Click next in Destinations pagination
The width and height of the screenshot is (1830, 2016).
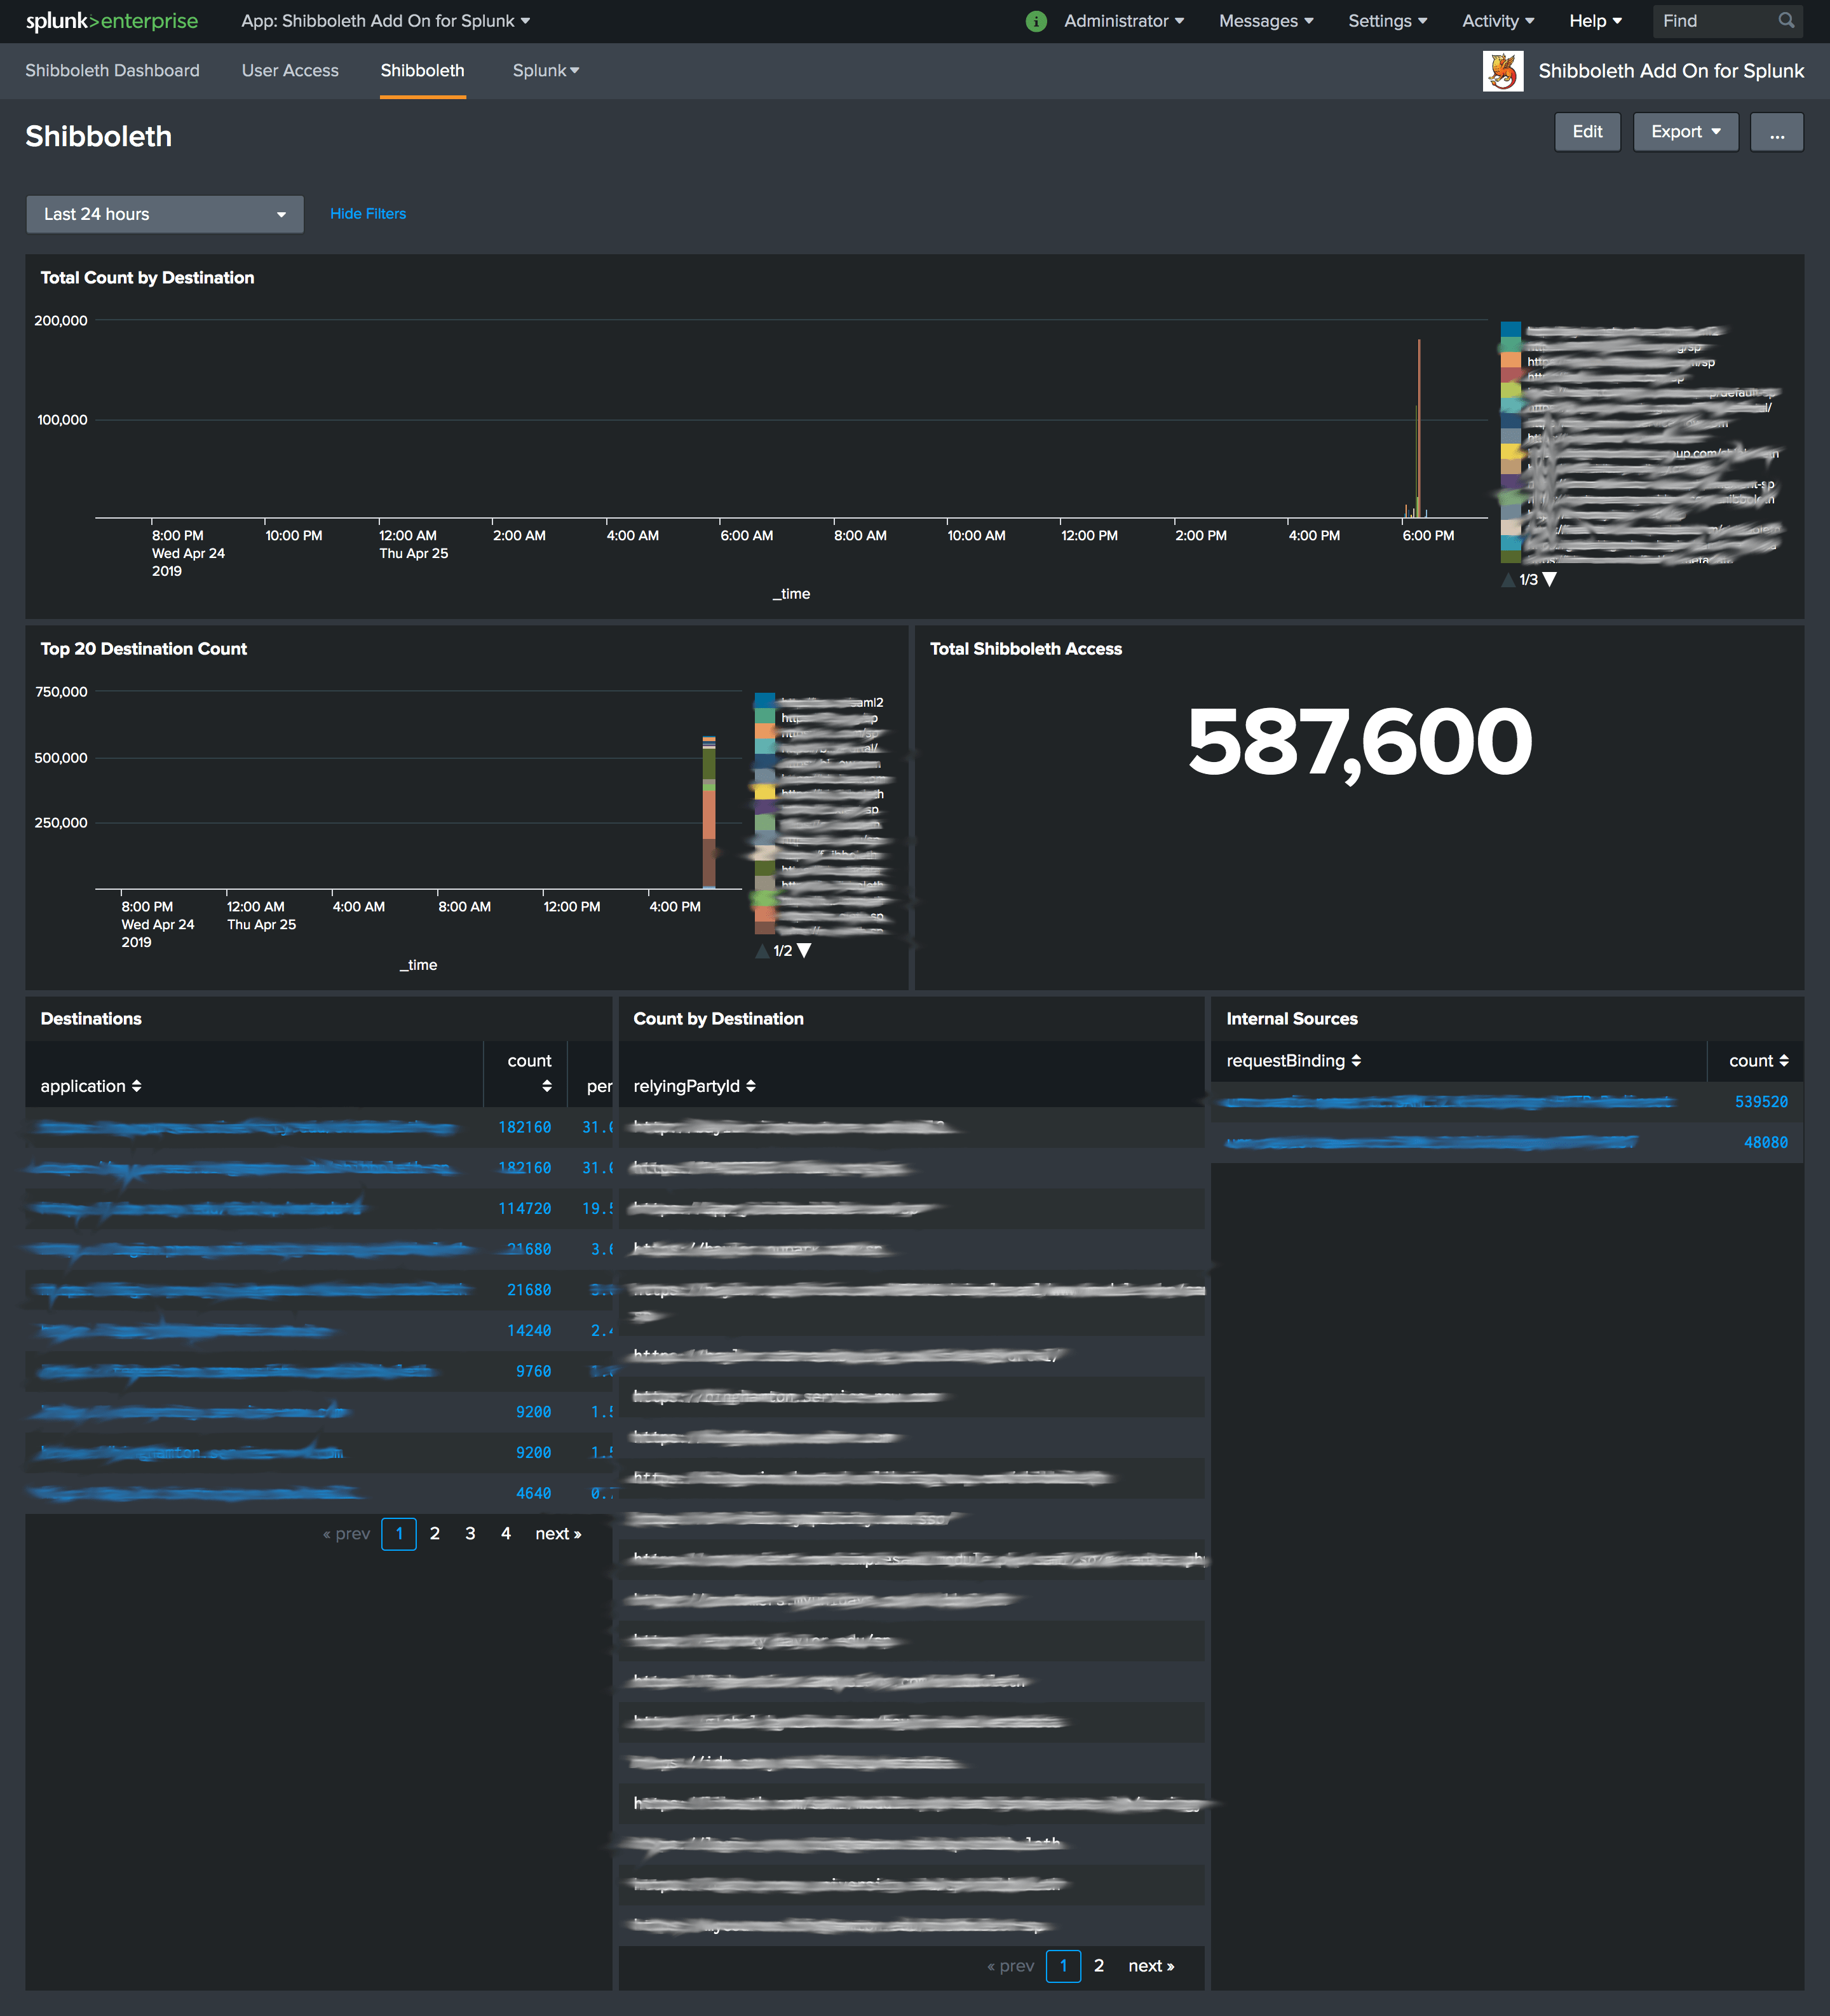[558, 1533]
